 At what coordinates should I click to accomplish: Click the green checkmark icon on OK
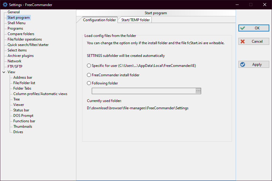tap(242, 28)
